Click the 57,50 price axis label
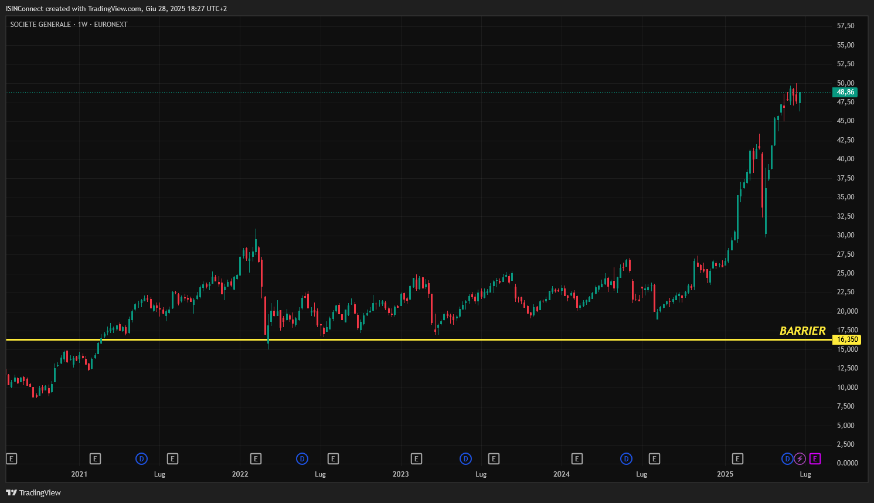 coord(845,26)
